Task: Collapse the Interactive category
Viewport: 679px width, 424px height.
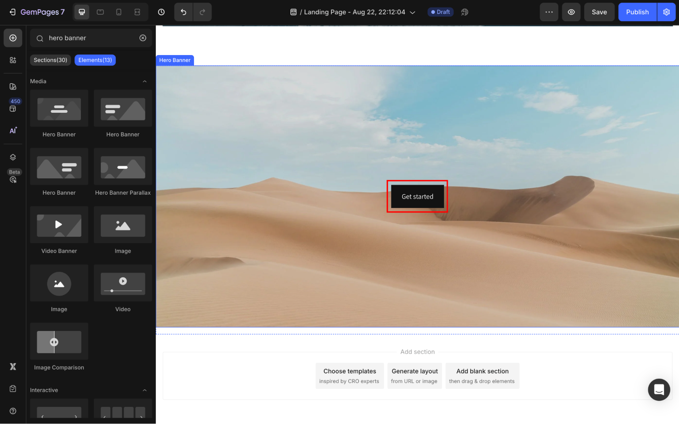Action: (x=145, y=390)
